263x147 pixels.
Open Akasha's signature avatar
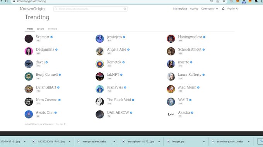tap(171, 114)
